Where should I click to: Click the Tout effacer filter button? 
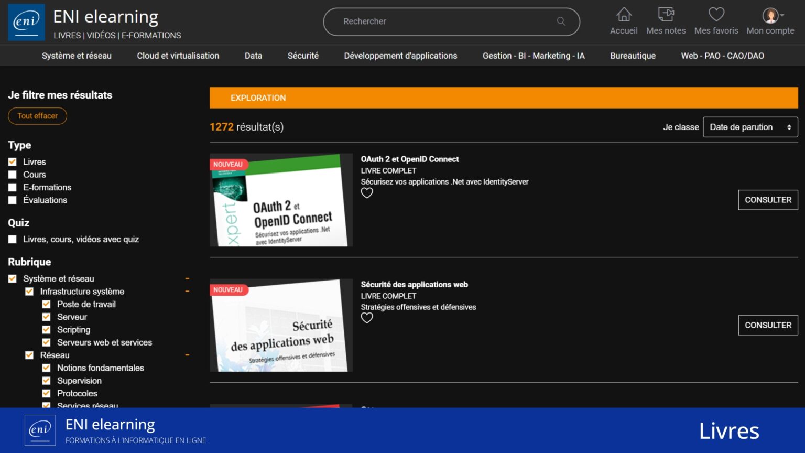pyautogui.click(x=37, y=116)
